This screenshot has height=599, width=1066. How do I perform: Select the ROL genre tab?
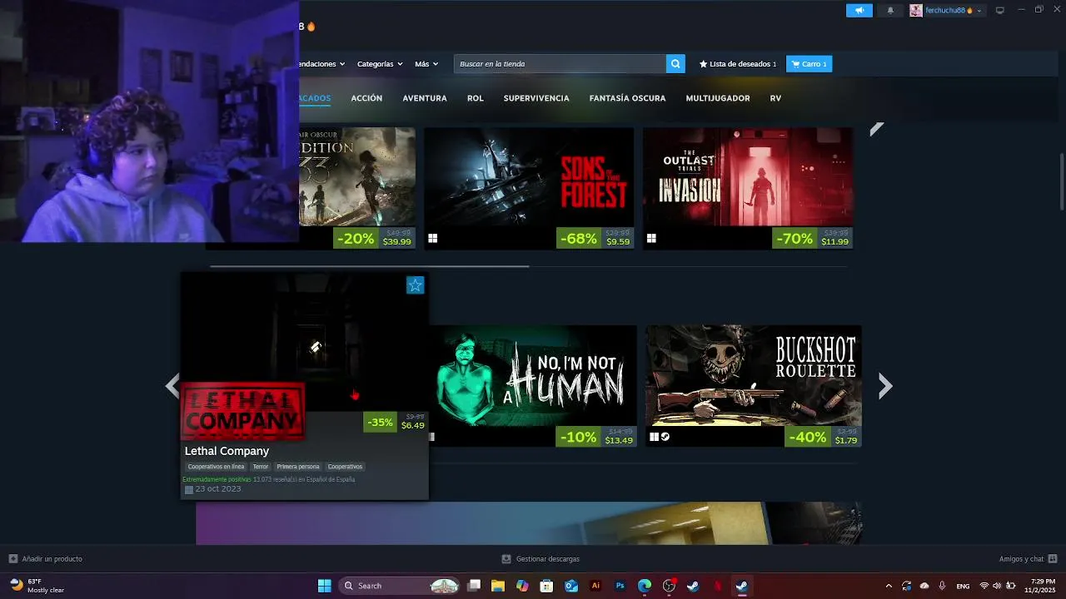pyautogui.click(x=475, y=98)
